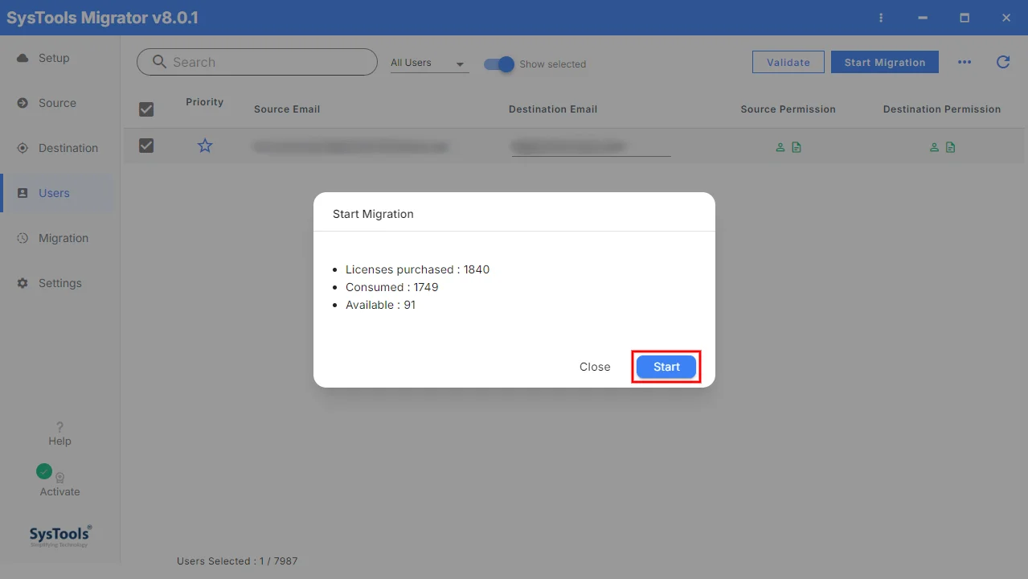Image resolution: width=1028 pixels, height=579 pixels.
Task: Open the Setup section in sidebar
Action: 54,58
